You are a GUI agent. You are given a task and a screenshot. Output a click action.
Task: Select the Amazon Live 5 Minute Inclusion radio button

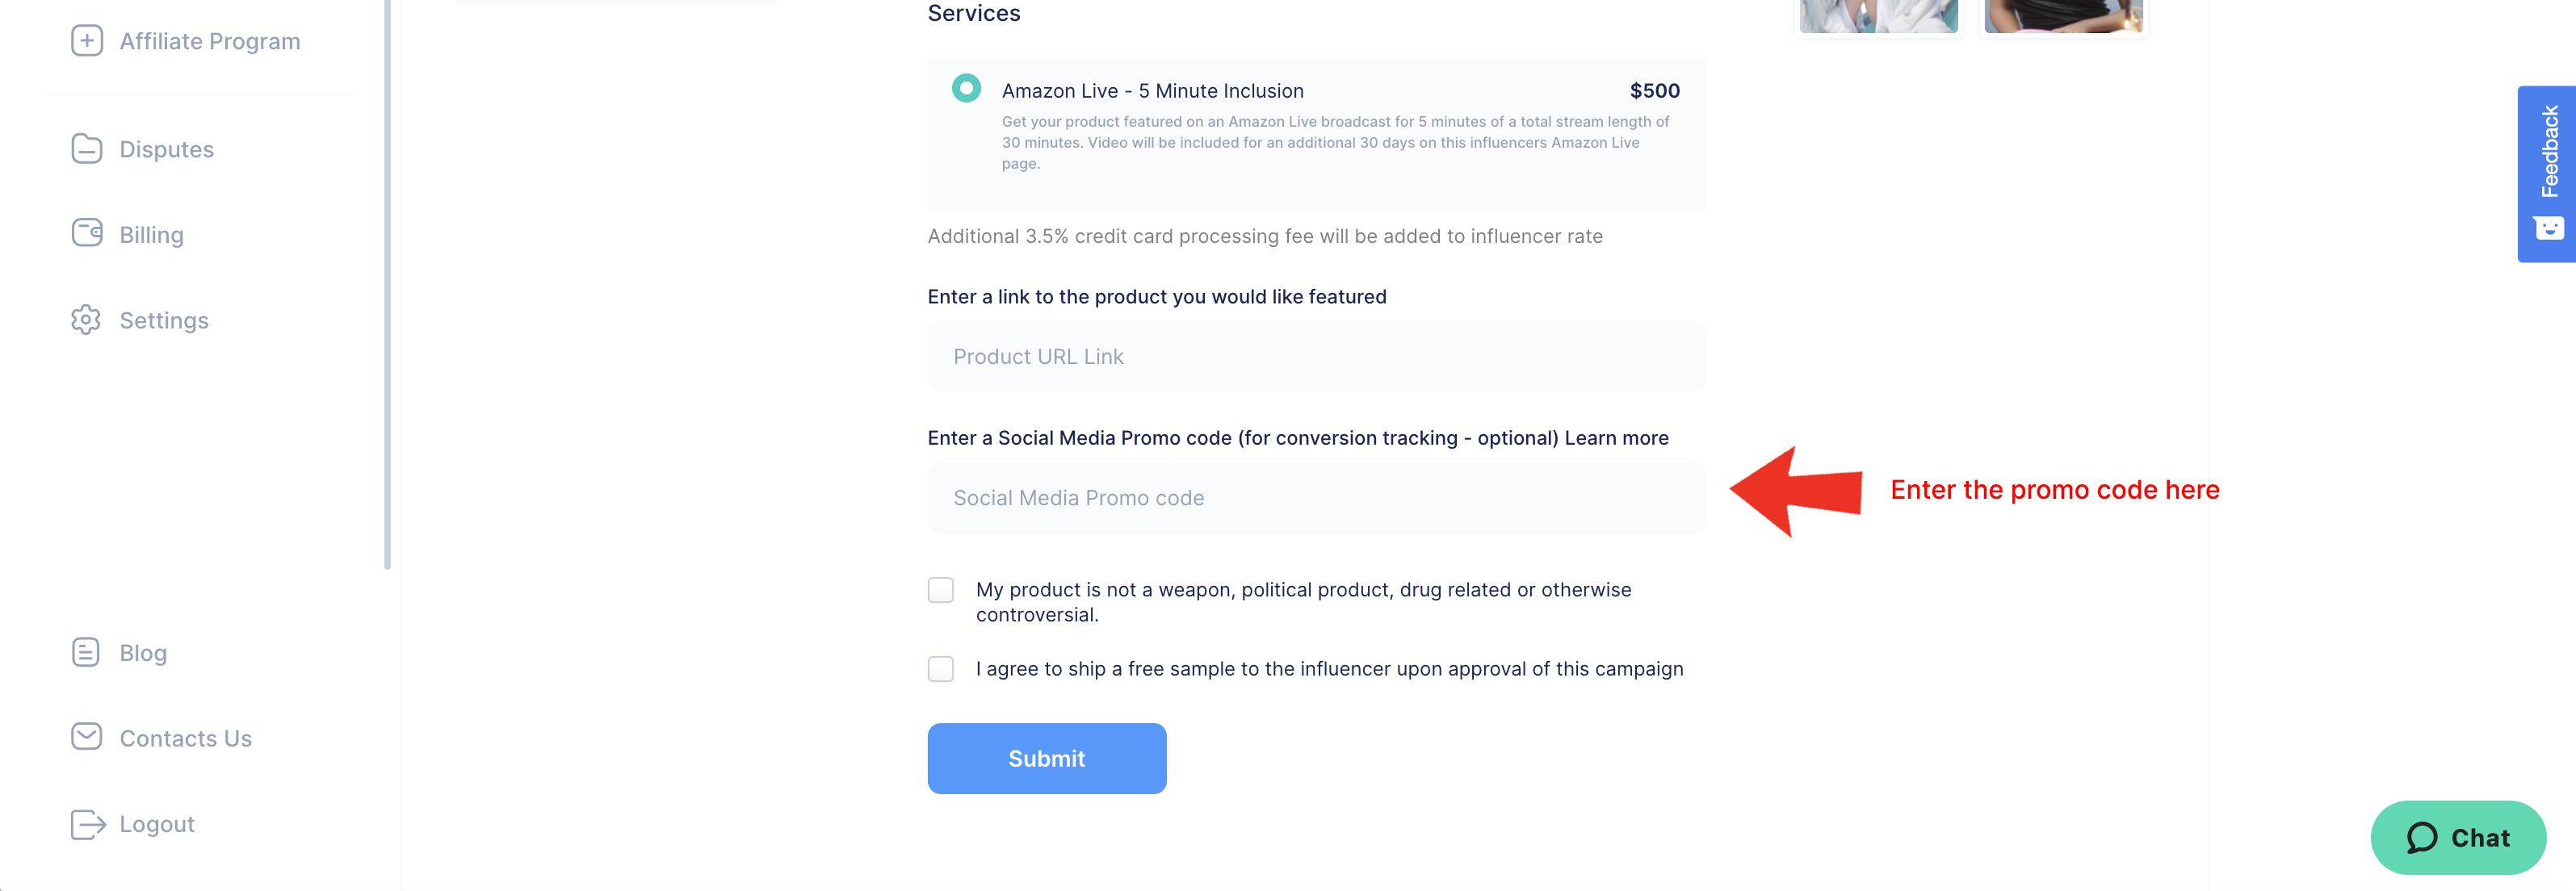click(966, 89)
